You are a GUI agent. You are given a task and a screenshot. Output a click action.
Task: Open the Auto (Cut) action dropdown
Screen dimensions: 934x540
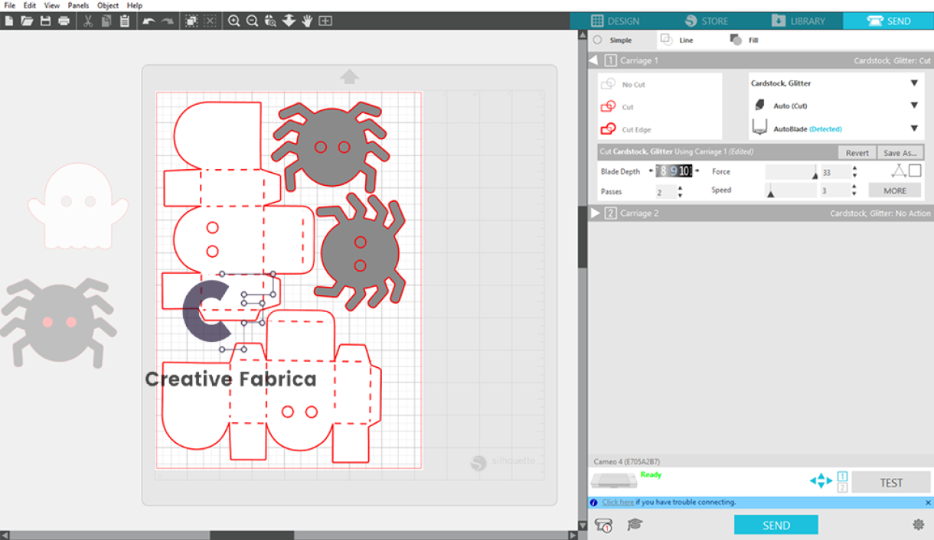[x=835, y=106]
